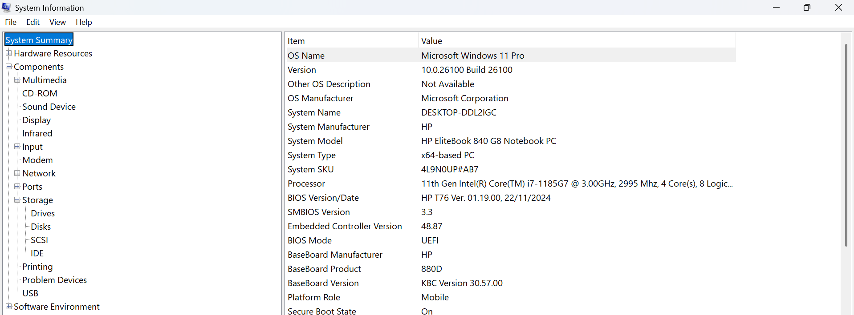Open the Problem Devices tree item
Image resolution: width=854 pixels, height=315 pixels.
click(x=54, y=280)
